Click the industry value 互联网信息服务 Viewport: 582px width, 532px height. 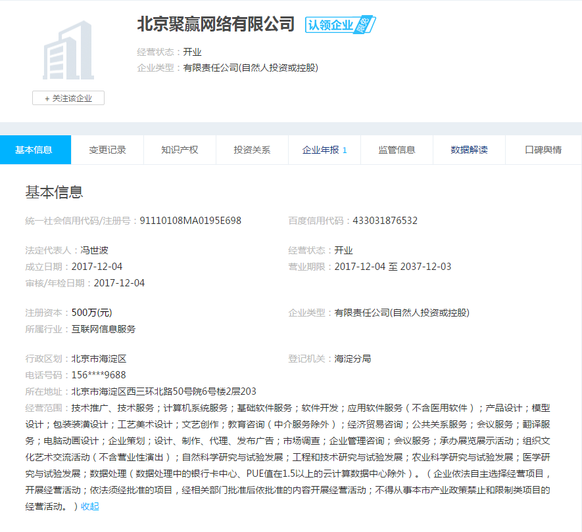[x=103, y=329]
